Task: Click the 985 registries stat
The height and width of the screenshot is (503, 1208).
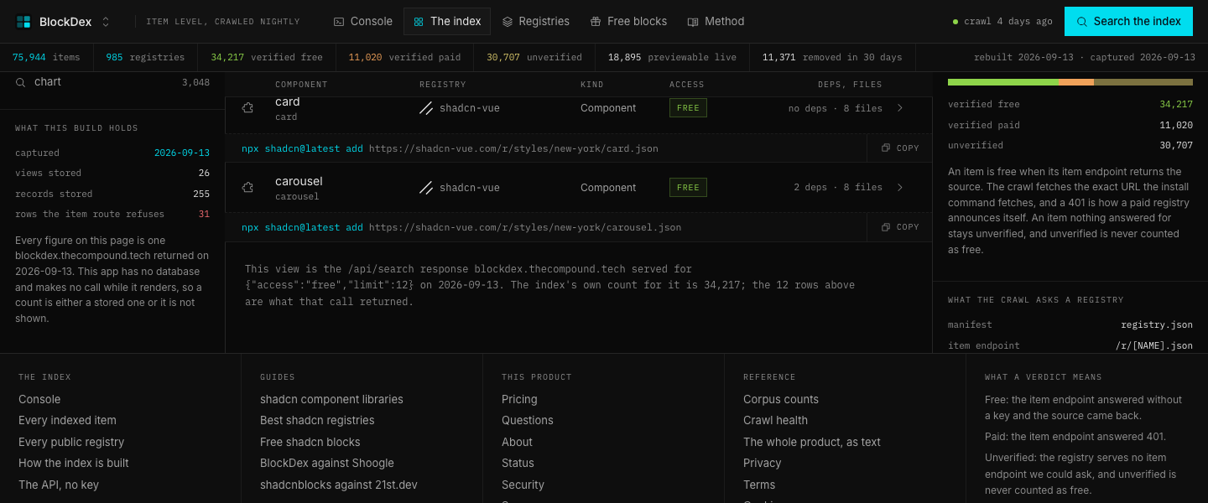Action: pos(145,58)
